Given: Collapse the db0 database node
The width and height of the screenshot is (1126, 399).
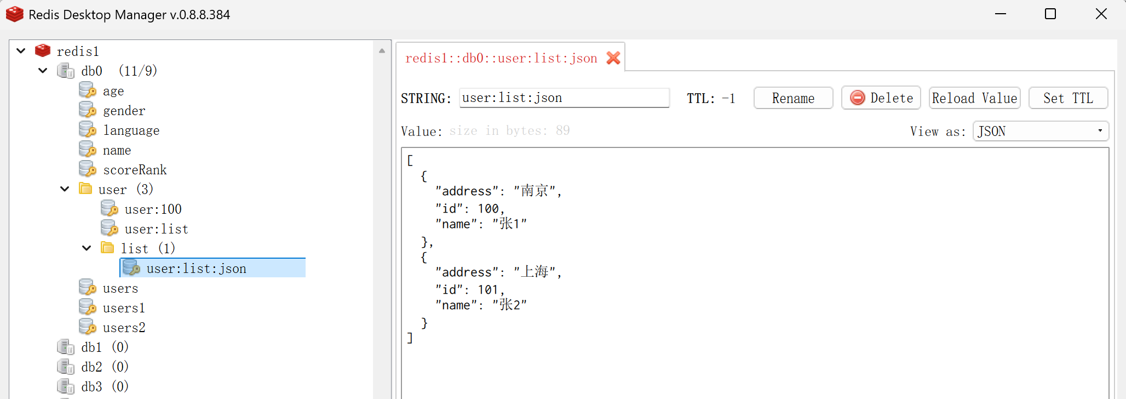Looking at the screenshot, I should [x=43, y=71].
